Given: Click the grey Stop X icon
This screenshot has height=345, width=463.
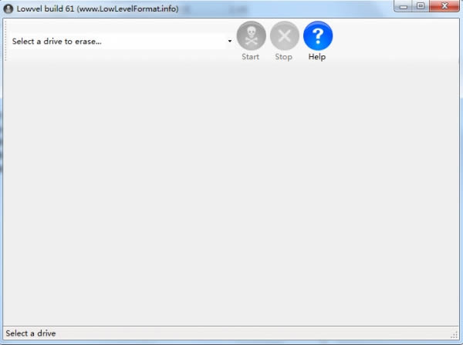Looking at the screenshot, I should coord(284,36).
